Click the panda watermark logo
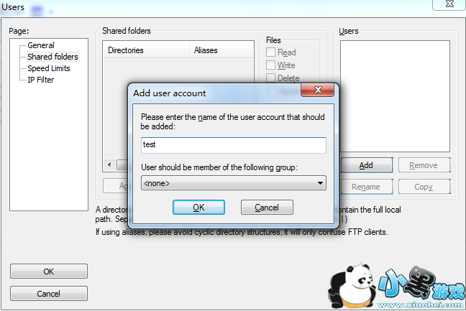Screen dimensions: 466x311 coord(352,286)
